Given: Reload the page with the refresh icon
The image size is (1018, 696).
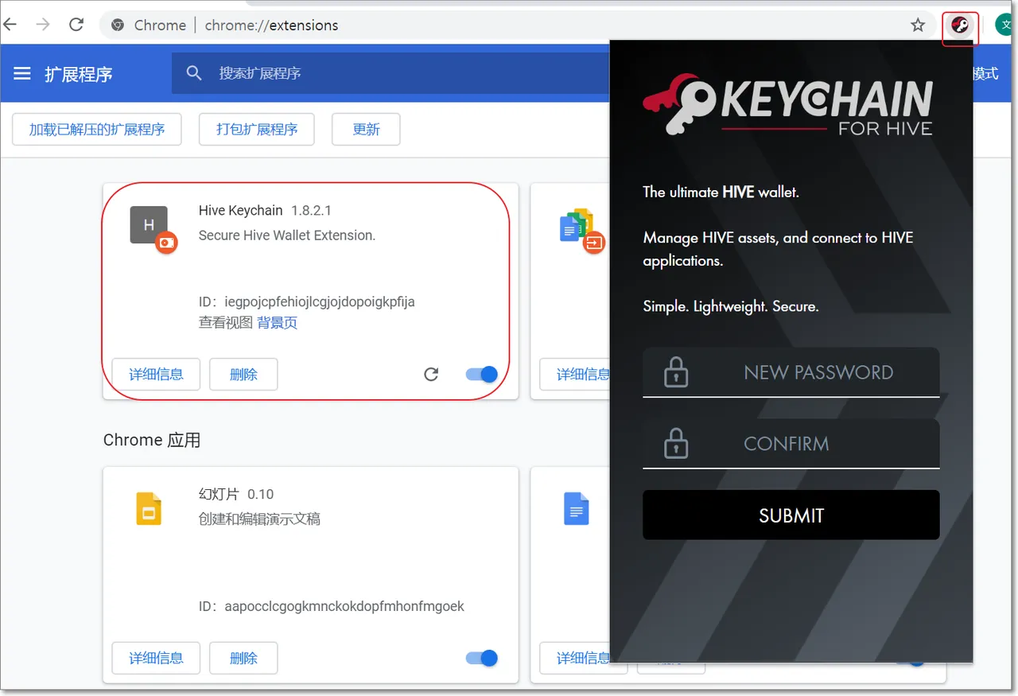Looking at the screenshot, I should click(x=76, y=25).
